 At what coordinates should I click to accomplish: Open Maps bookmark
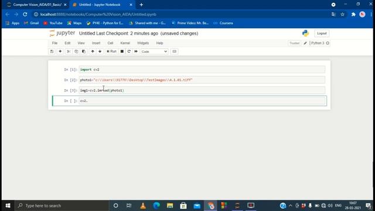click(74, 23)
